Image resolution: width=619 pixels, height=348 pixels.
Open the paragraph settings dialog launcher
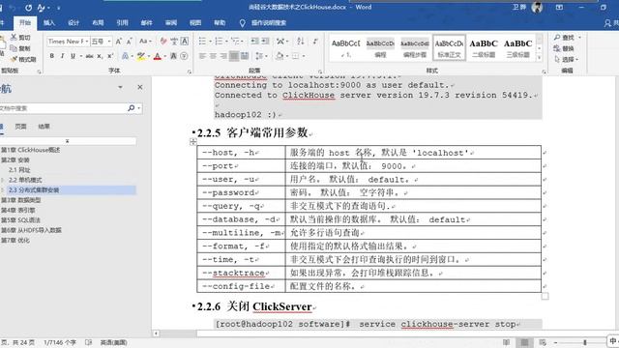pyautogui.click(x=320, y=72)
